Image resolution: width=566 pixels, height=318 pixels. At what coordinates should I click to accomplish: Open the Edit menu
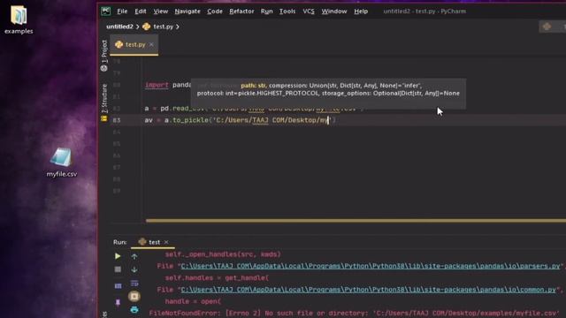point(141,11)
